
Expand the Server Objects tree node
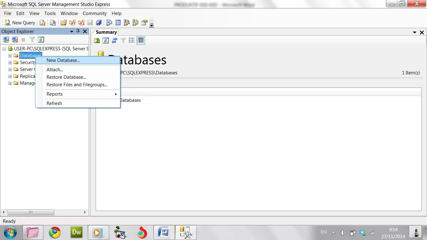tap(10, 69)
